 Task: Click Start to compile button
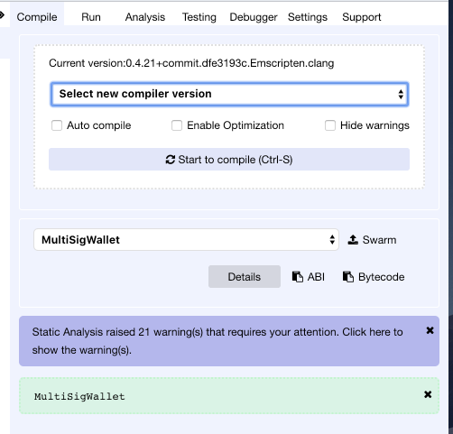[229, 160]
